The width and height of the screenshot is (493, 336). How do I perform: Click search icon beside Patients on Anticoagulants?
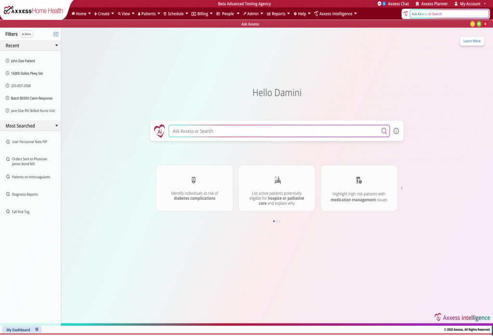[x=8, y=177]
